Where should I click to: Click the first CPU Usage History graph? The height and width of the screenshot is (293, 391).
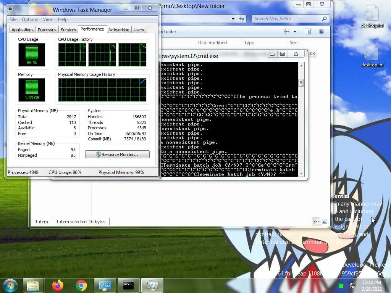[72, 55]
